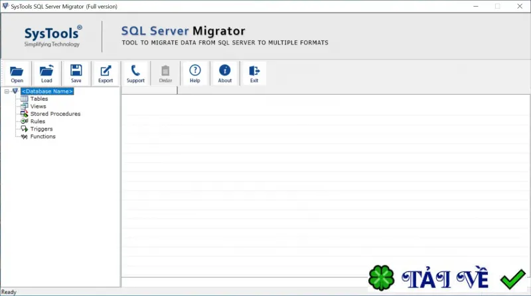
Task: Show the About info icon
Action: 224,74
